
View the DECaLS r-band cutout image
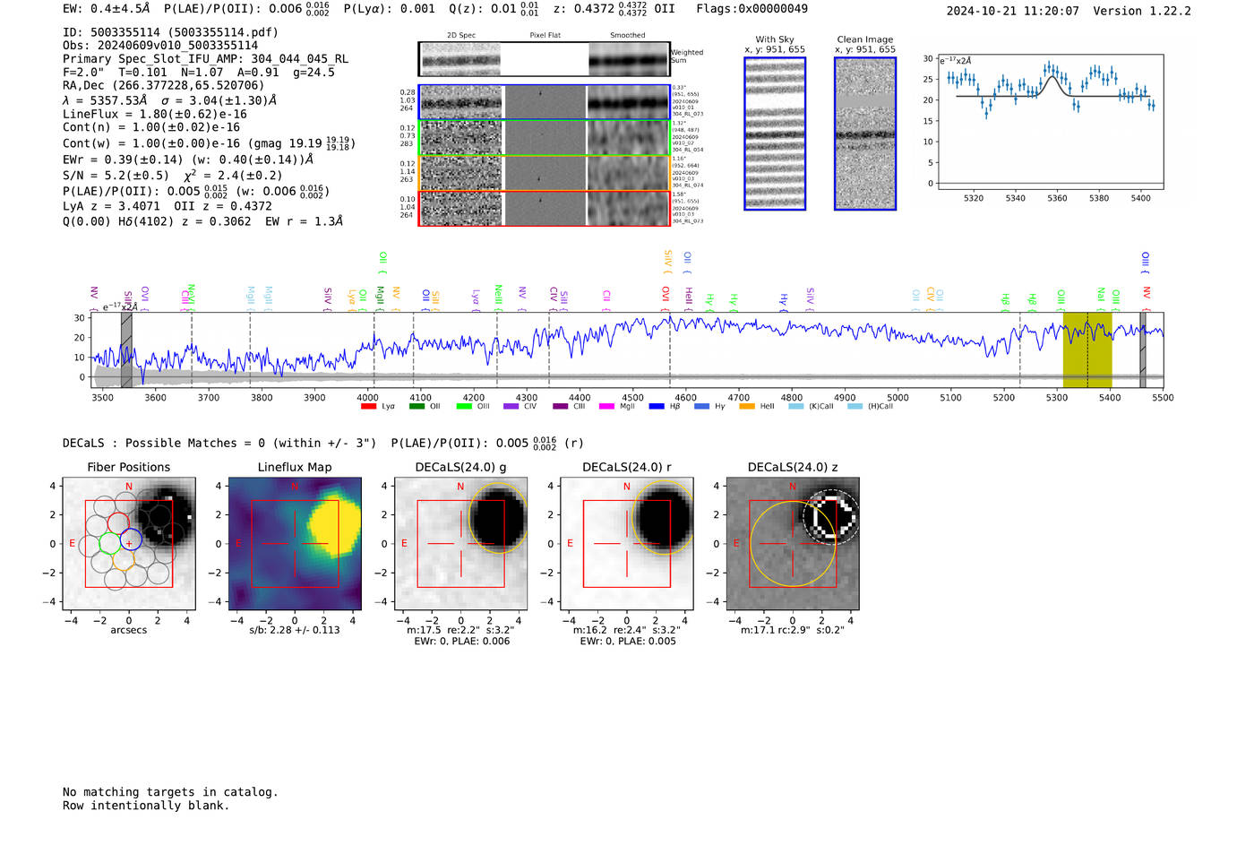(x=627, y=544)
